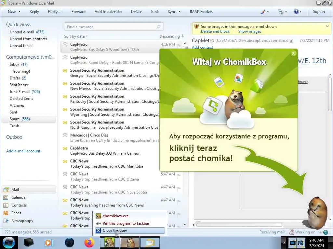Click Junk in the toolbar

(x=154, y=12)
